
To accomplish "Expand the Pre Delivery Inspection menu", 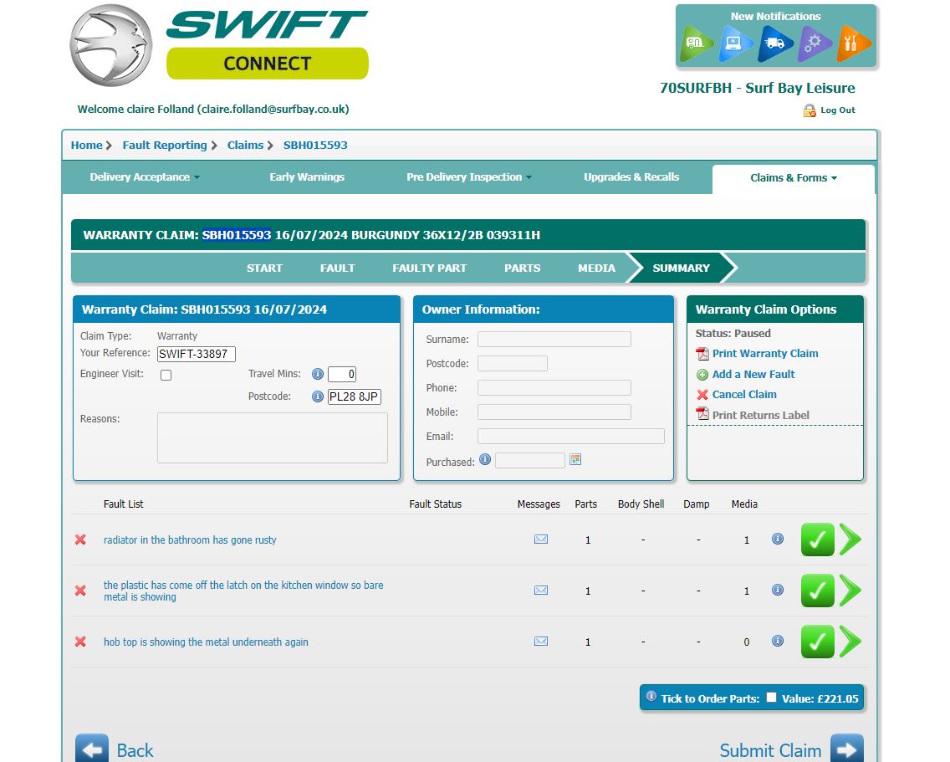I will (468, 177).
